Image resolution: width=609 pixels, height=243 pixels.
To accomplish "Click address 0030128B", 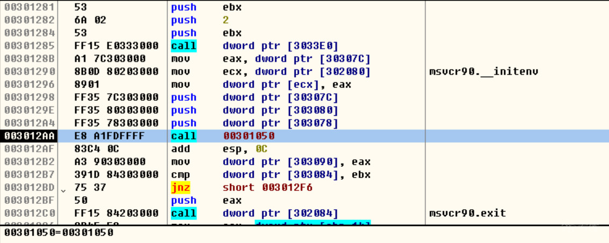I will [30, 59].
